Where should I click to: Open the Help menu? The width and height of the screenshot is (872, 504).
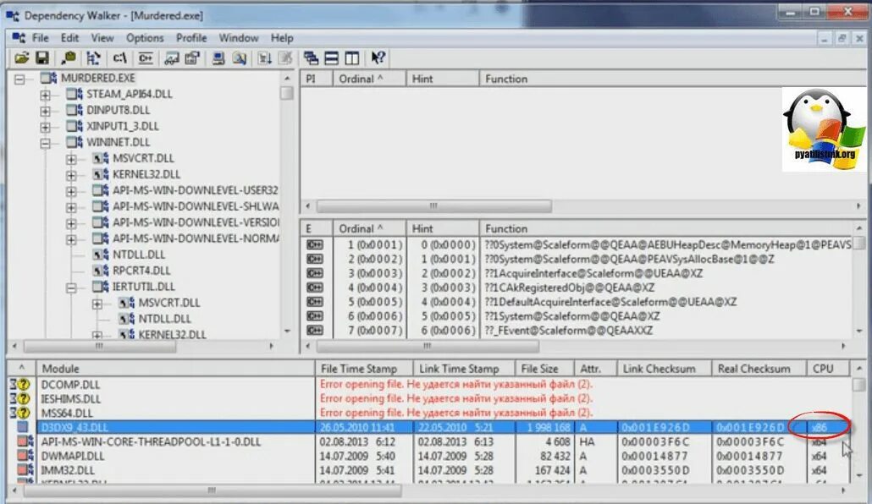coord(282,38)
